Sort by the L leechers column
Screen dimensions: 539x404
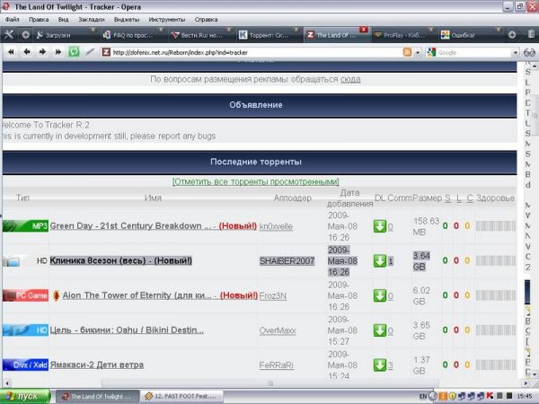coord(459,198)
